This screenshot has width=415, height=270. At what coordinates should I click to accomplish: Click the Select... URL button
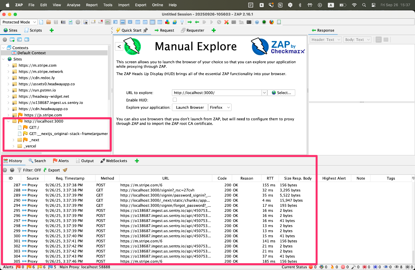pos(281,93)
